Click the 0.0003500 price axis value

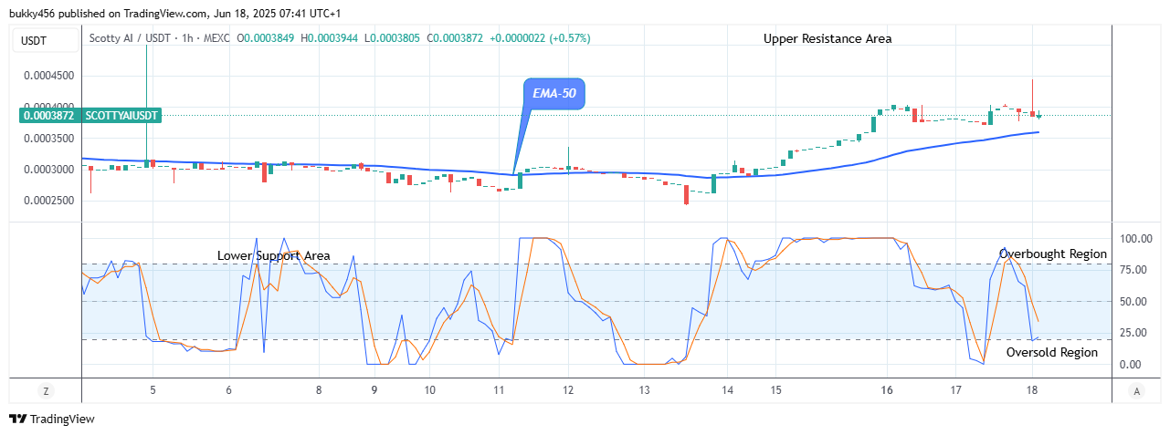pyautogui.click(x=49, y=139)
